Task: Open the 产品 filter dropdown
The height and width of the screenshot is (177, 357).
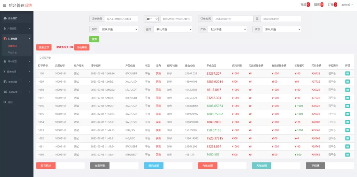Action: (227, 29)
